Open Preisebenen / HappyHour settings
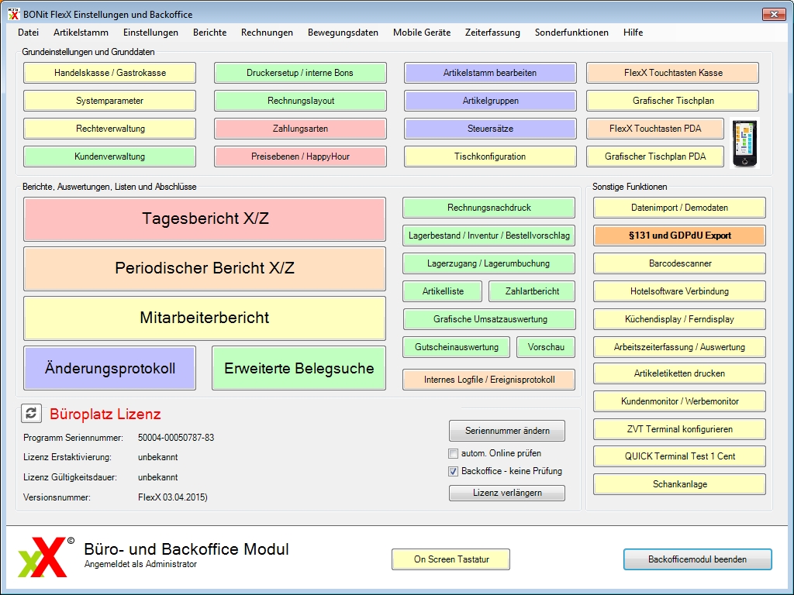Viewport: 794px width, 595px height. [x=300, y=156]
